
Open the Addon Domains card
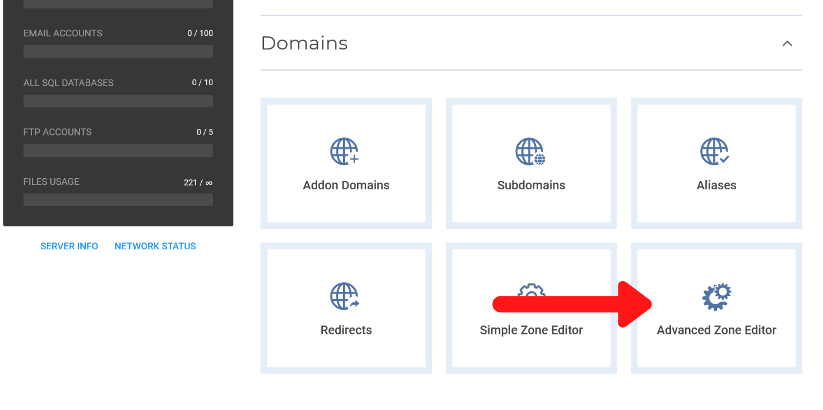click(x=345, y=163)
